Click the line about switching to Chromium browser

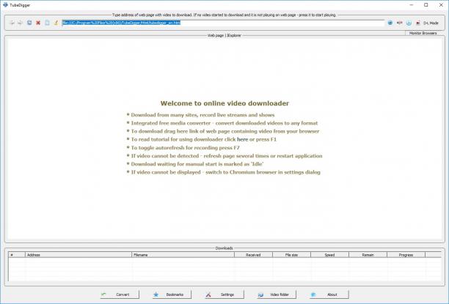click(x=226, y=172)
